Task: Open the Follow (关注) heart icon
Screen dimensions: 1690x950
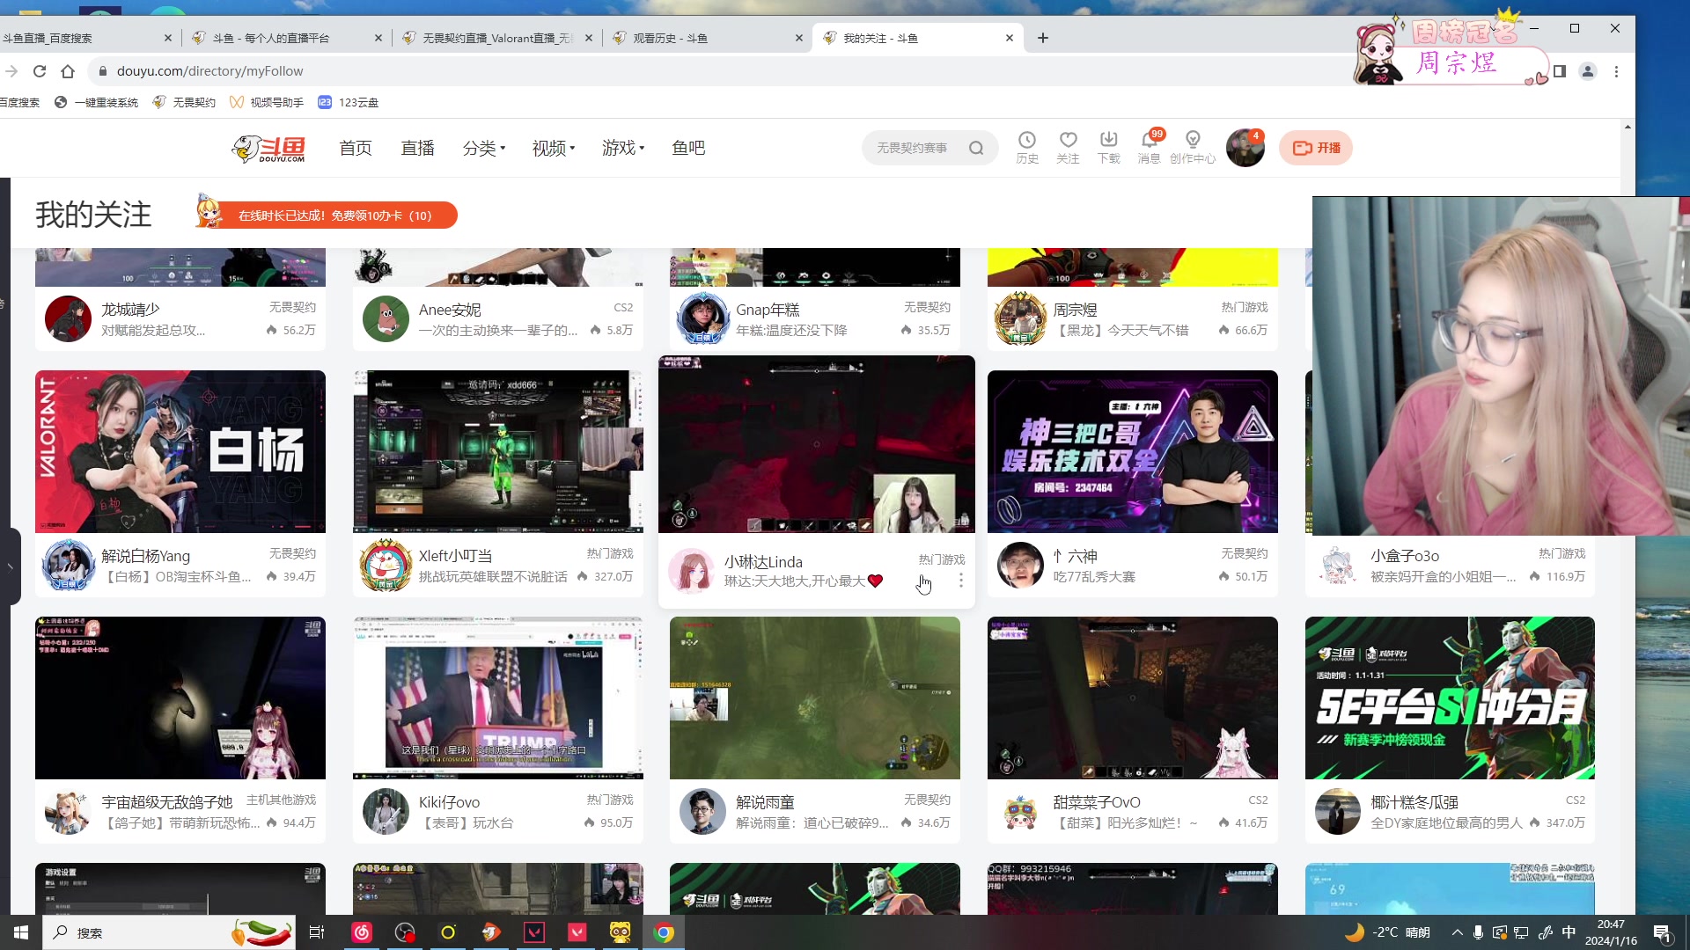Action: click(1068, 147)
